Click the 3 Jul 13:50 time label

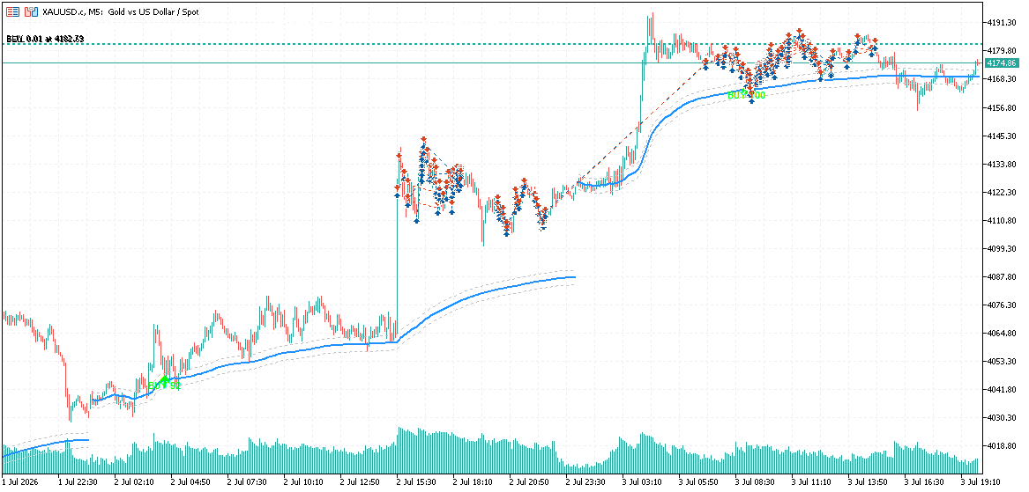868,481
